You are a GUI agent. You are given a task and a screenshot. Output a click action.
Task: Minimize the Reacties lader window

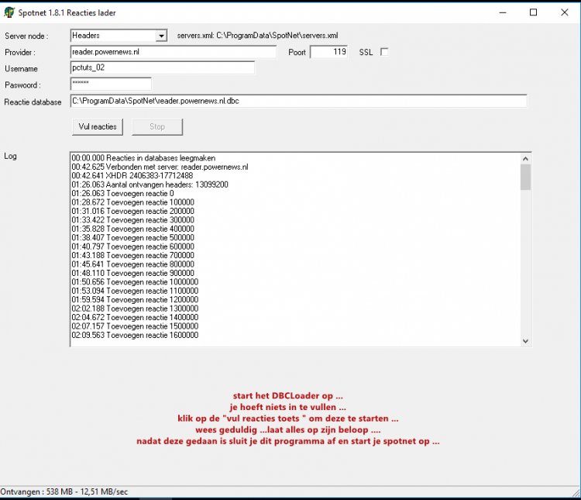coord(497,12)
